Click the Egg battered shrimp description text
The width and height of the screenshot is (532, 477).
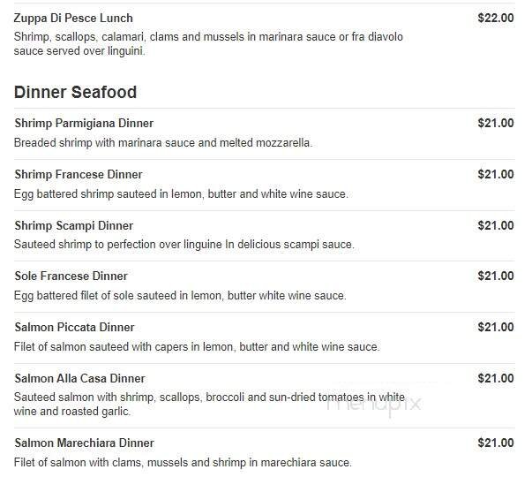click(x=181, y=194)
